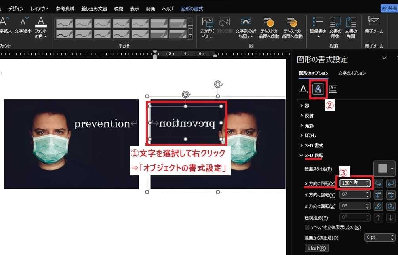Expand the 光彩 section
Screen dimensions: 398x255
pos(308,126)
